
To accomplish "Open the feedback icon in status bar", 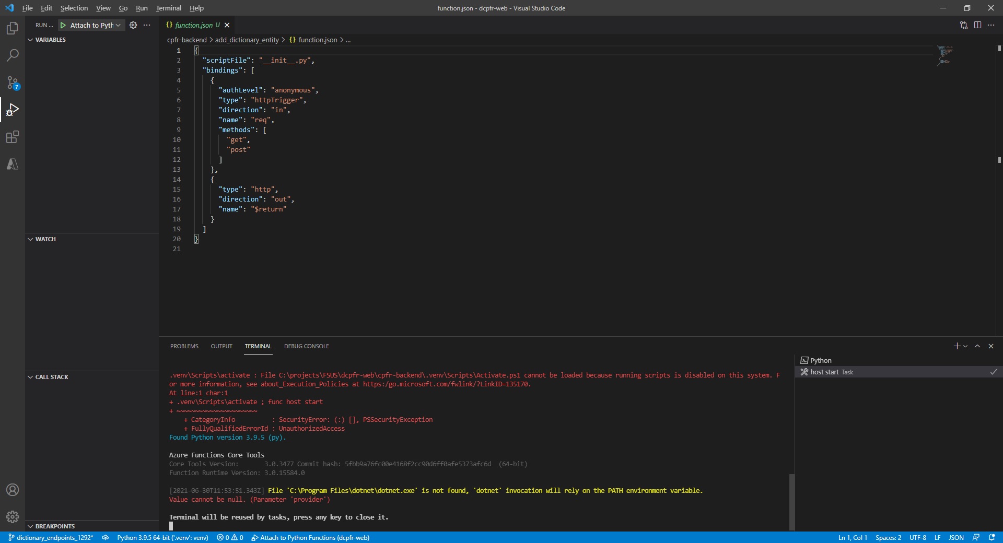I will 976,537.
